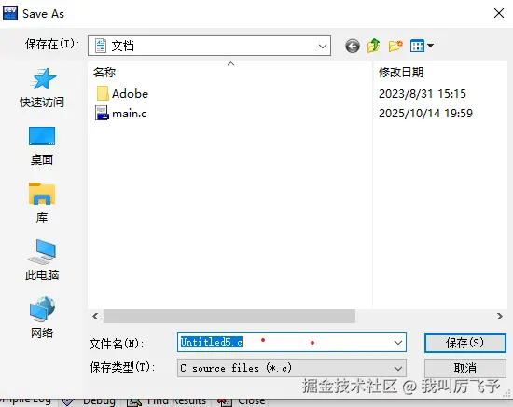This screenshot has width=513, height=407.
Task: Click the 保存(S) save button
Action: coord(464,343)
